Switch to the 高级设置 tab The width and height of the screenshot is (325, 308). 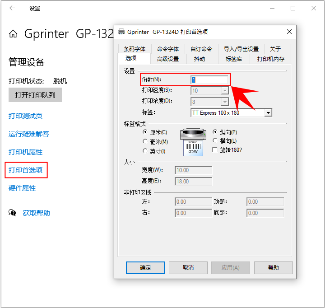tap(168, 59)
